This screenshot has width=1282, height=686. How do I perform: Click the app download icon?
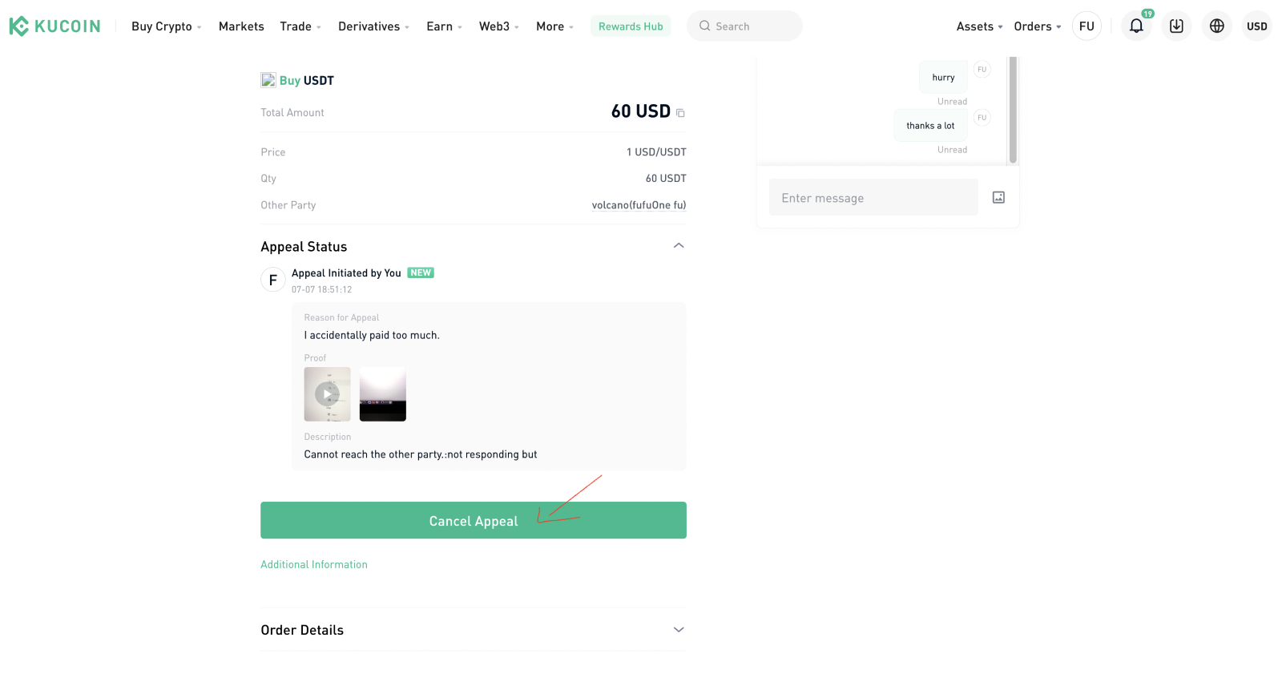(1176, 26)
